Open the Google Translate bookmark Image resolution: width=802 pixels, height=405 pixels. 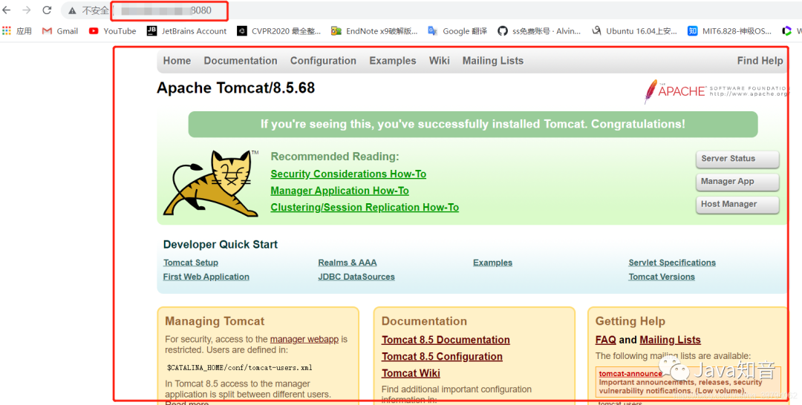point(457,31)
